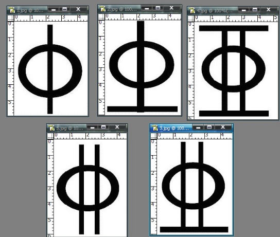Screen dimensions: 280x237
Task: Click the 4.jpg document icon
Action: [x=192, y=10]
